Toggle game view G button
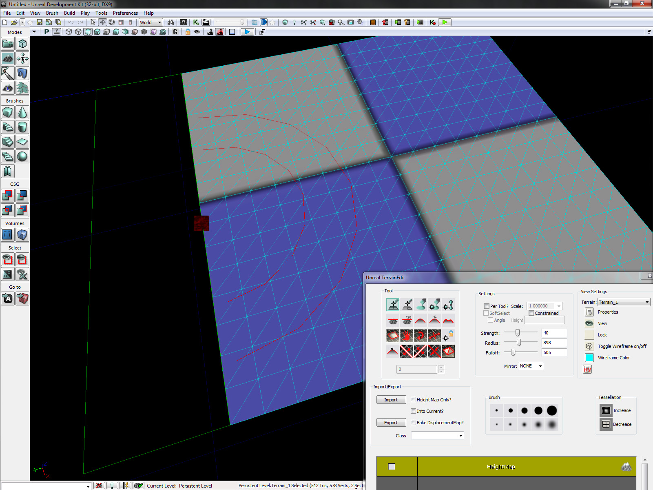The image size is (653, 490). point(175,32)
